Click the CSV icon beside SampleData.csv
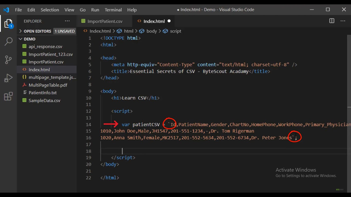The width and height of the screenshot is (351, 197). coord(24,100)
